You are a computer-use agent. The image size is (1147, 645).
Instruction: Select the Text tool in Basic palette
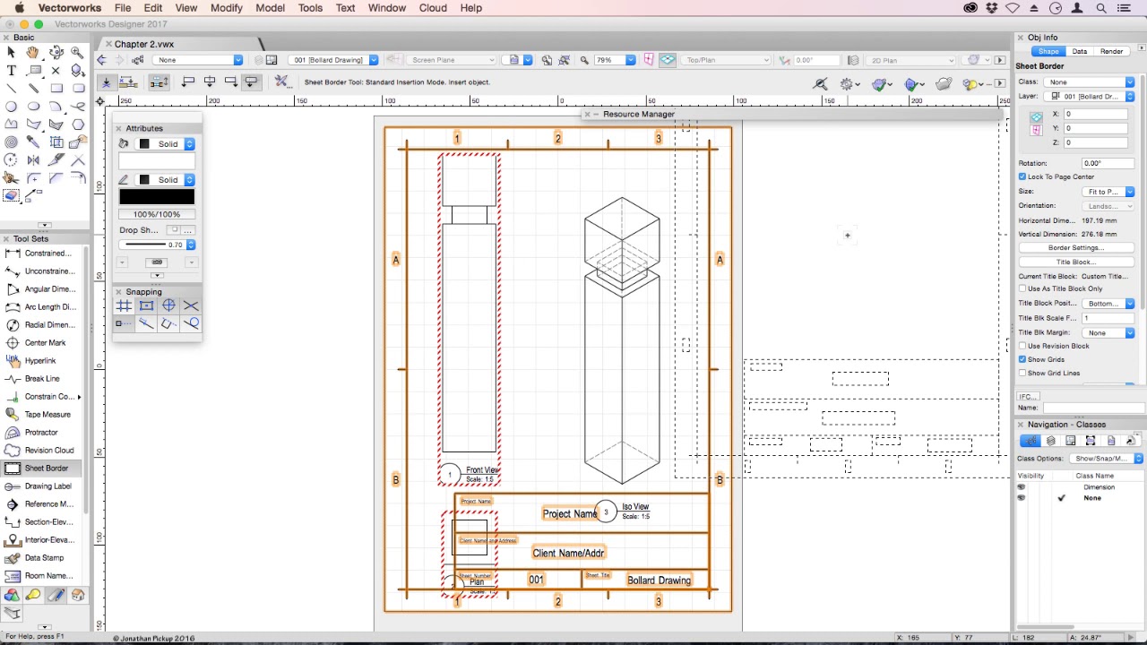tap(11, 70)
